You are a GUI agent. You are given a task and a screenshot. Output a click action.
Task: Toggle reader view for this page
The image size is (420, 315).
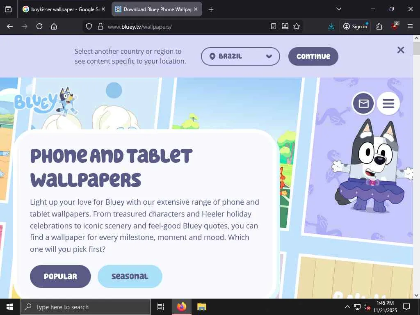click(x=274, y=26)
